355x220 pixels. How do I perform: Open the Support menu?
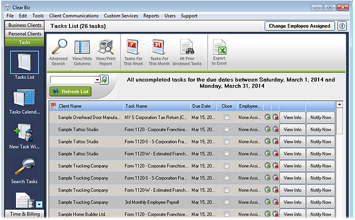tap(189, 16)
